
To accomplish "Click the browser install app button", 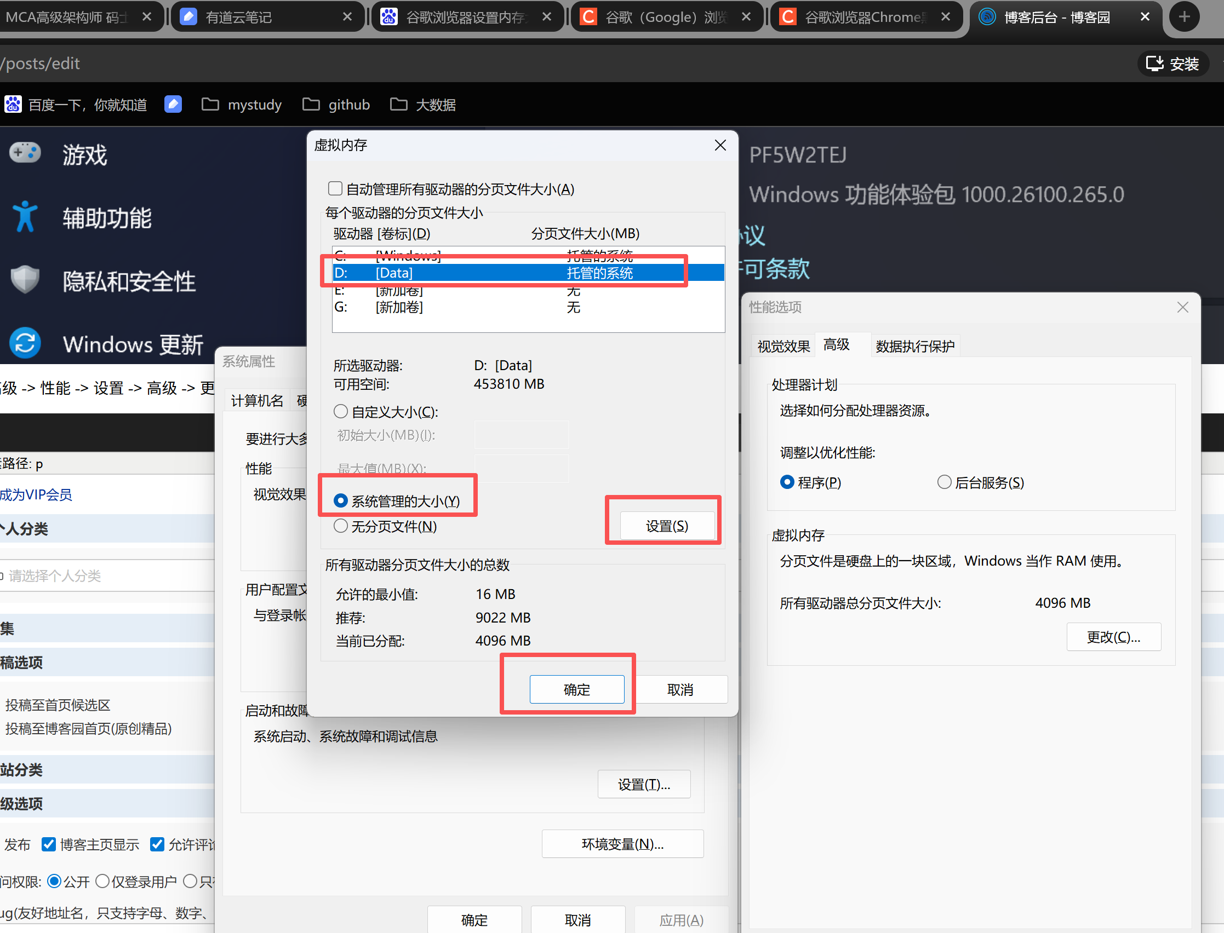I will tap(1174, 64).
